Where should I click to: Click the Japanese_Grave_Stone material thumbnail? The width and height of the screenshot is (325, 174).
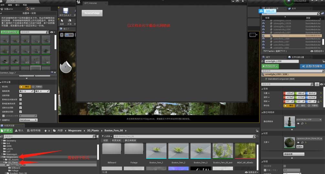pos(289,143)
